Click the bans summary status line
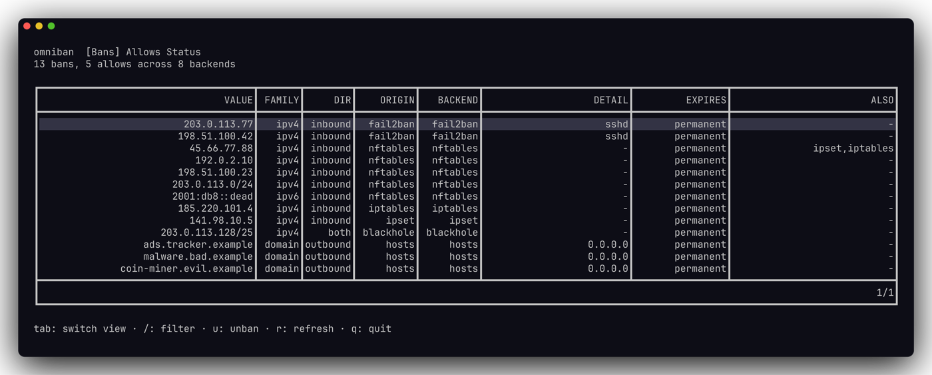Viewport: 932px width, 375px height. coord(134,65)
